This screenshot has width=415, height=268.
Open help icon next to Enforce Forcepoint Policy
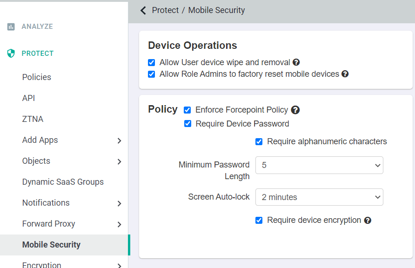click(x=295, y=110)
